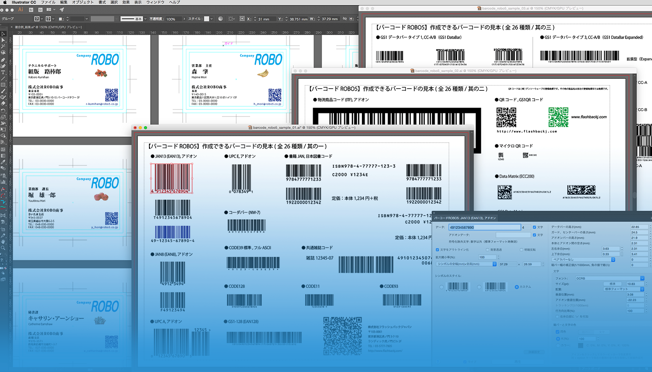Click the データ input field with 491234567890
The height and width of the screenshot is (372, 652).
485,227
